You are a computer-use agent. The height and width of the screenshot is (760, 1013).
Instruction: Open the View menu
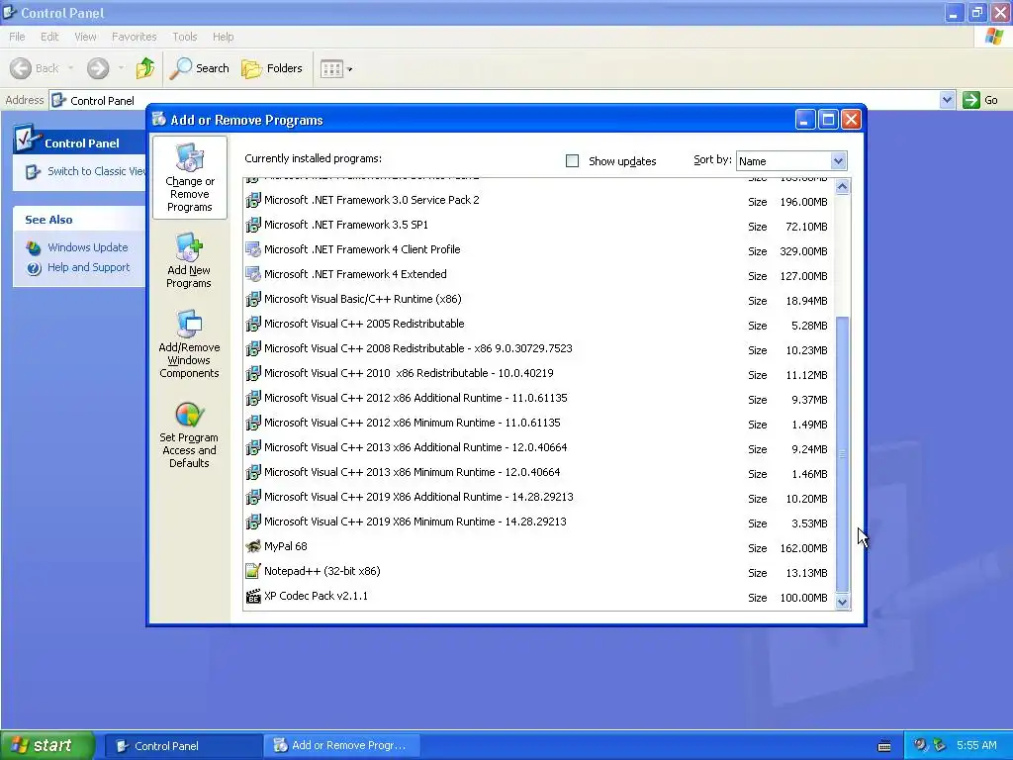pos(85,37)
